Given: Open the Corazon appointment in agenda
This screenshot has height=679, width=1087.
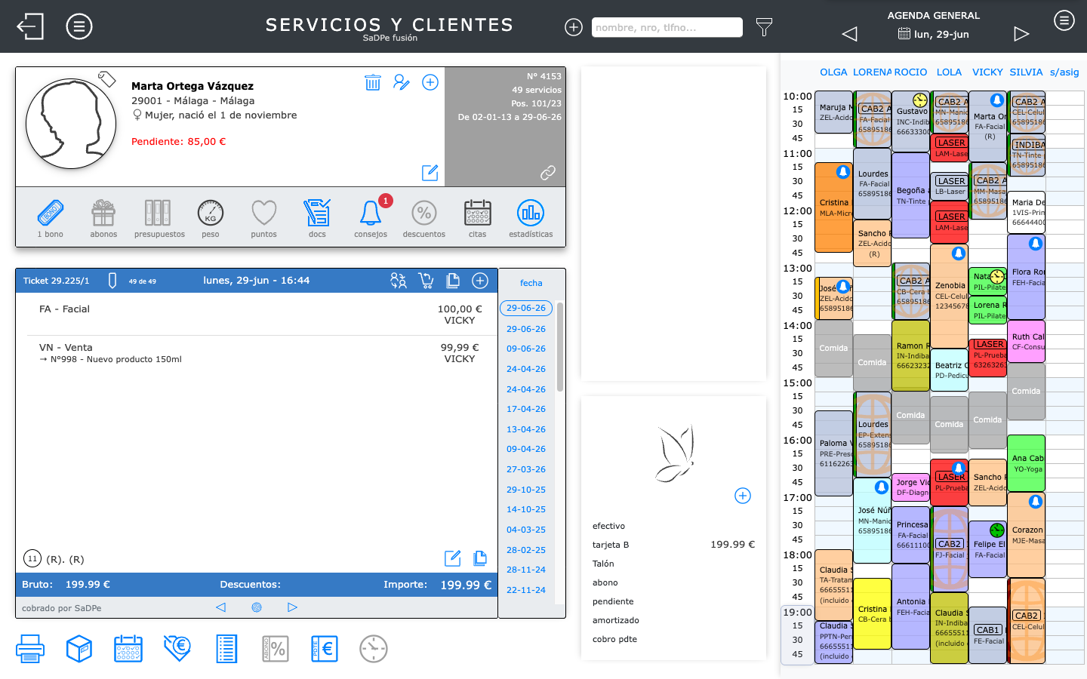Looking at the screenshot, I should point(1026,535).
